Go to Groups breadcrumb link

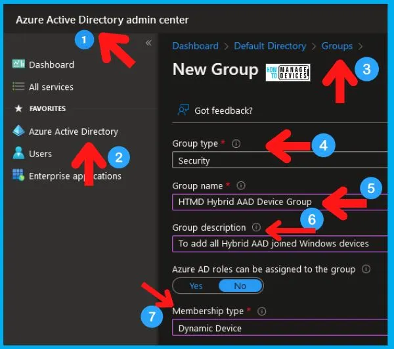337,46
